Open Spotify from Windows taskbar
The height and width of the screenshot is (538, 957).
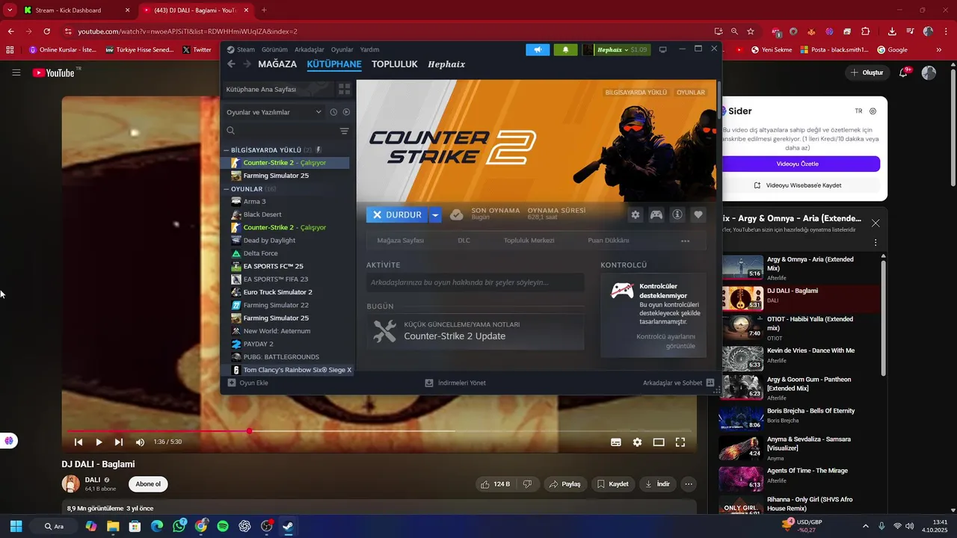pyautogui.click(x=223, y=526)
